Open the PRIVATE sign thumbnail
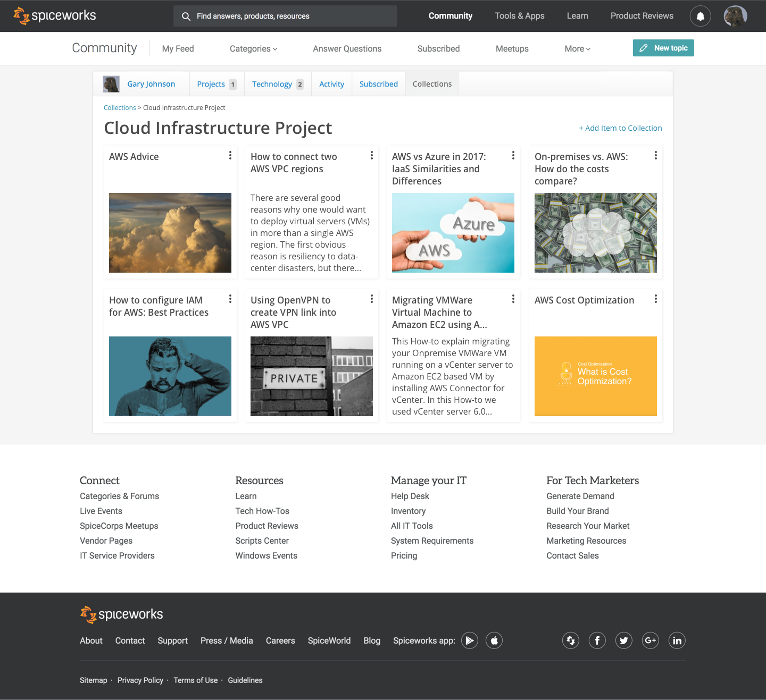Screen dimensions: 766x700 tap(312, 376)
